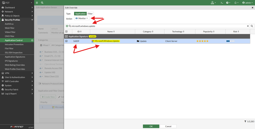Open SSL/SSH Inspection in the sidebar
255x129 pixels.
(x=14, y=52)
